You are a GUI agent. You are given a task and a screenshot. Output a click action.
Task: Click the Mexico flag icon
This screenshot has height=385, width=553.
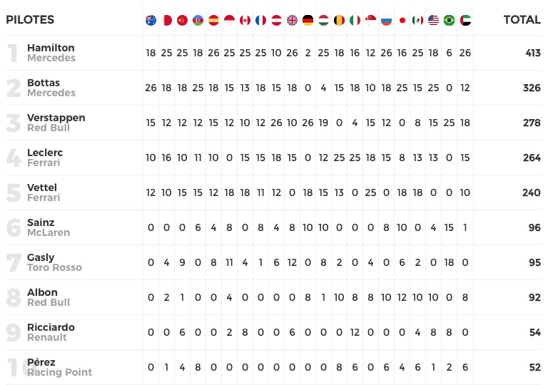tap(417, 20)
